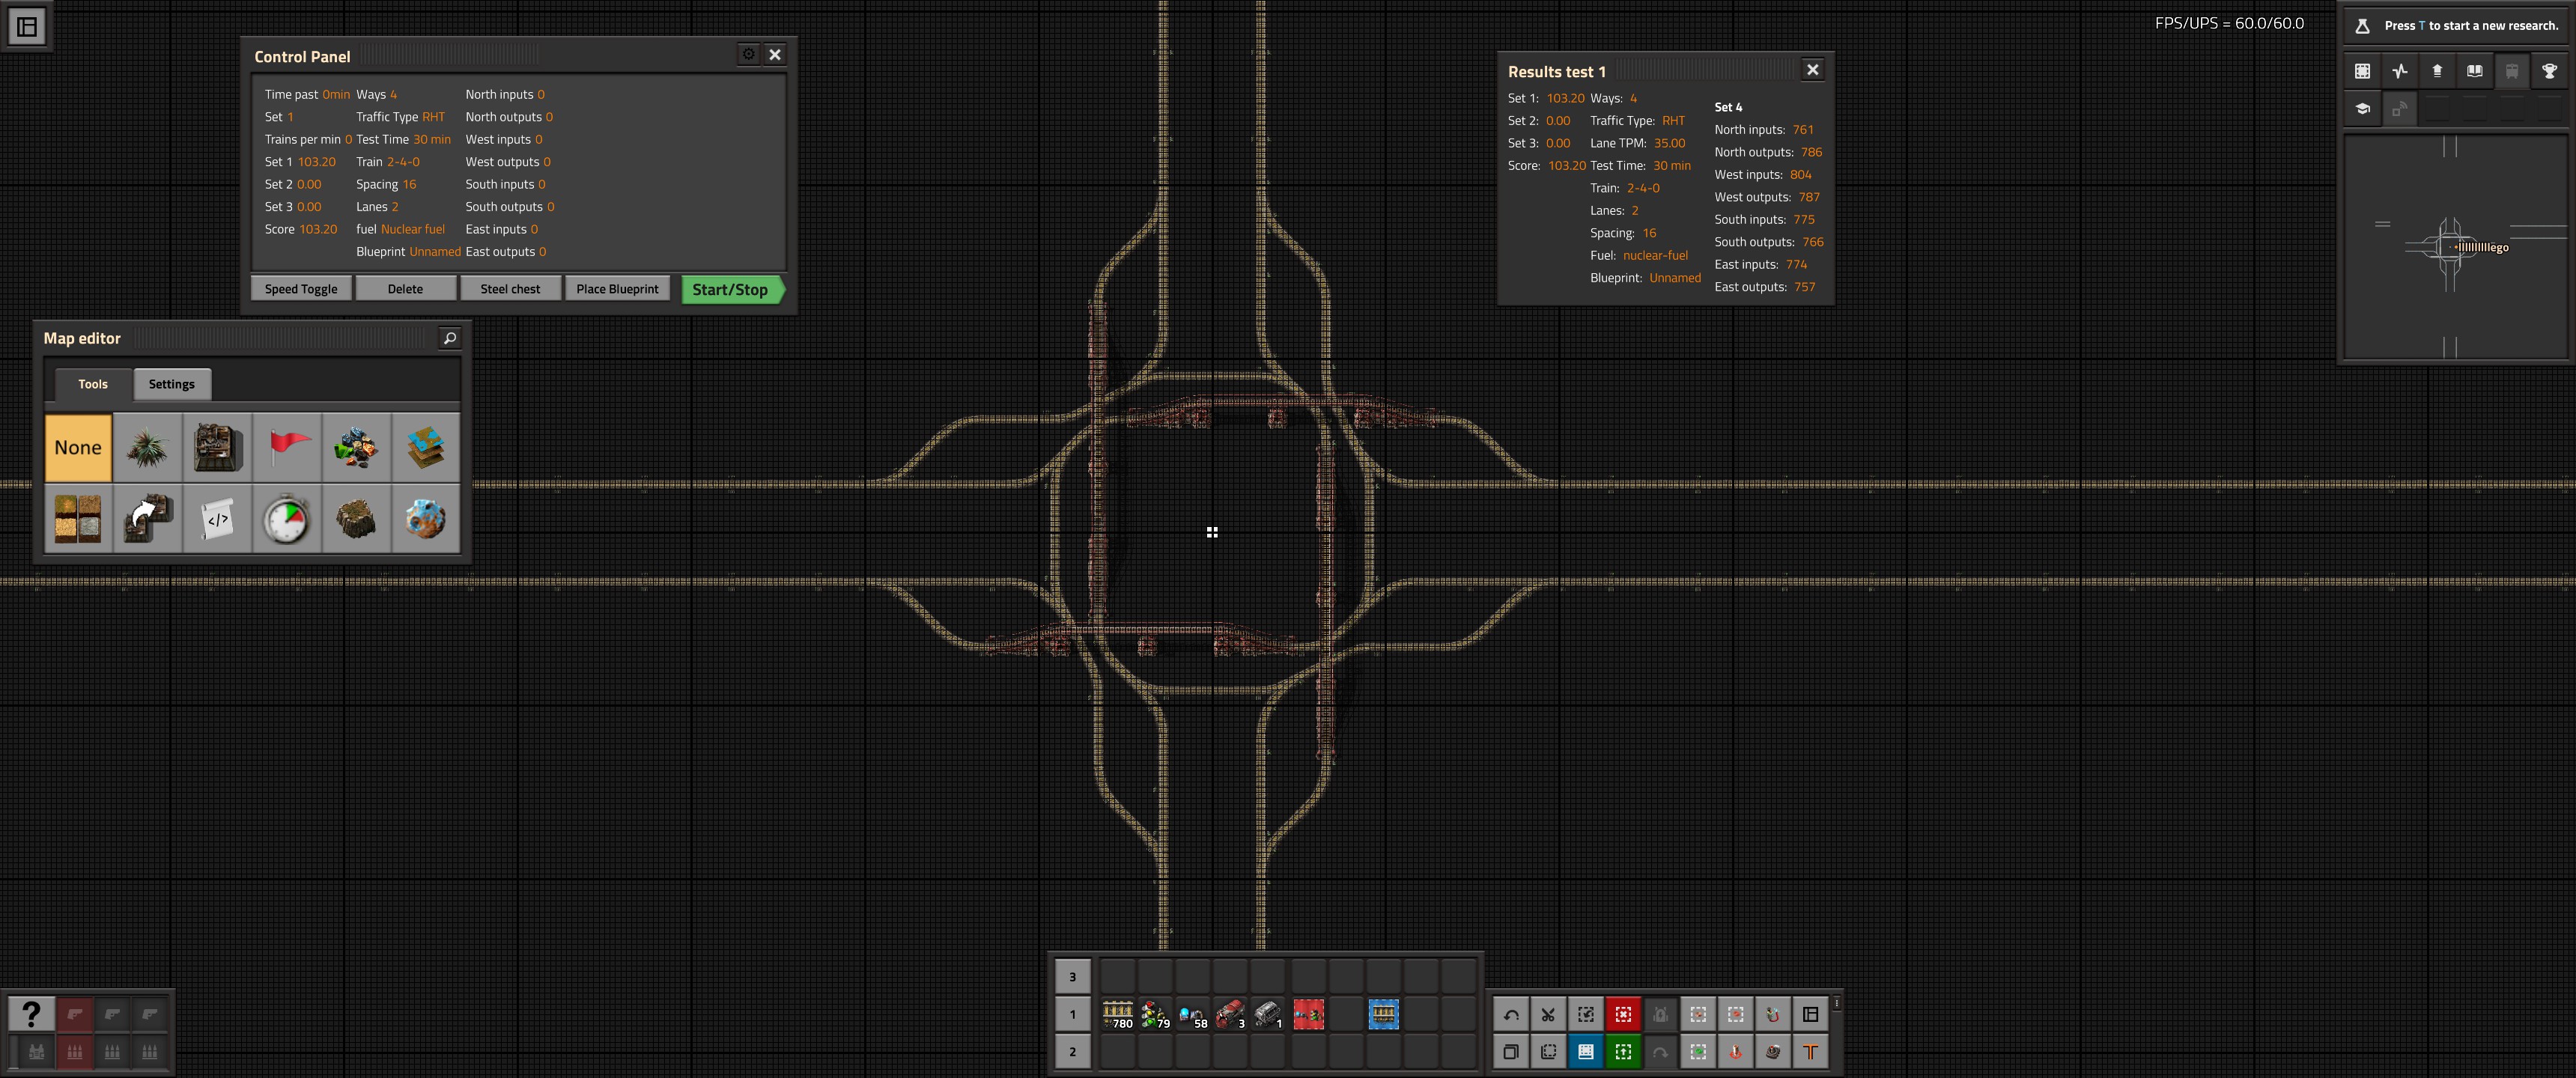Switch to quickbar row 1

[x=1072, y=1014]
